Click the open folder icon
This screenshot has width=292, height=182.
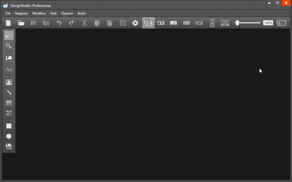tap(21, 23)
